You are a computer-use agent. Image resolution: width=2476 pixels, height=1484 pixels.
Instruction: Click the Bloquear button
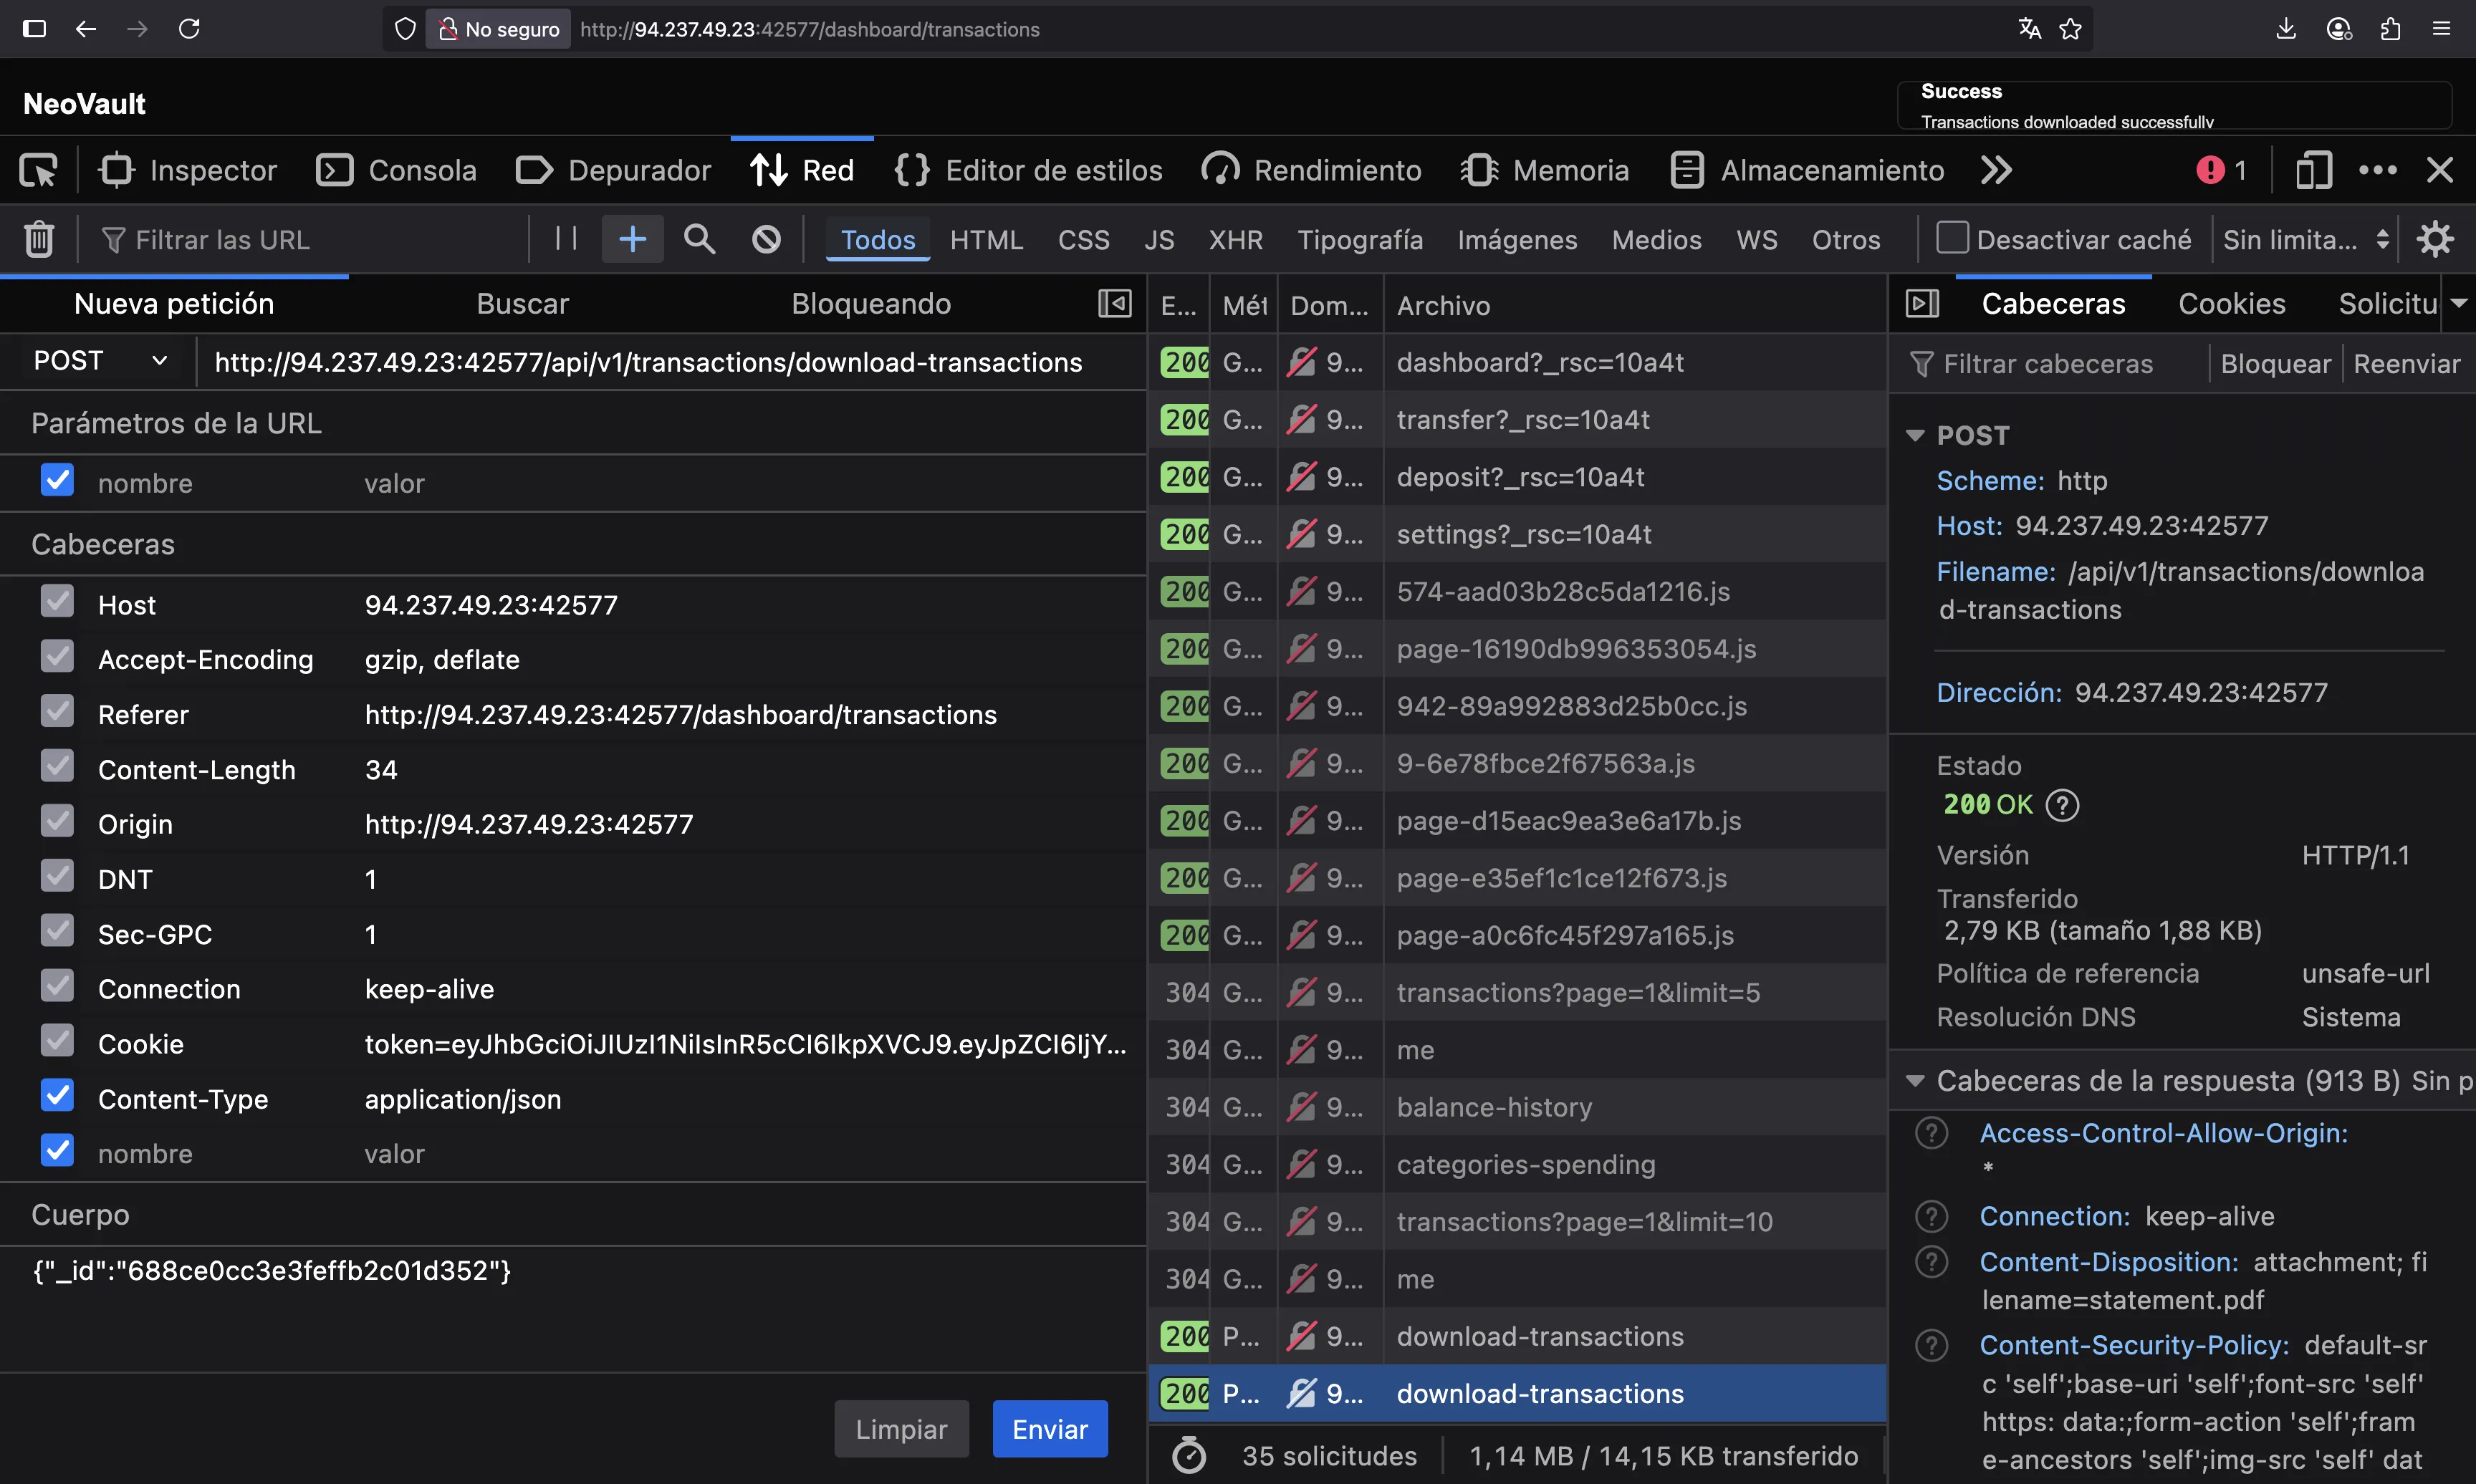tap(2275, 364)
